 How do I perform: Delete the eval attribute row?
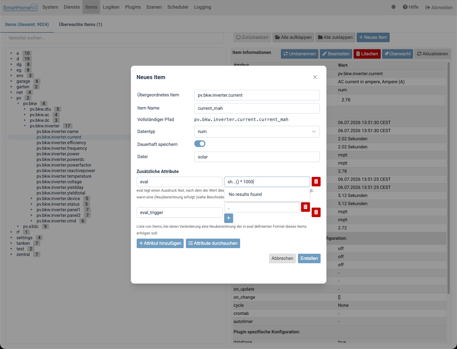click(316, 182)
